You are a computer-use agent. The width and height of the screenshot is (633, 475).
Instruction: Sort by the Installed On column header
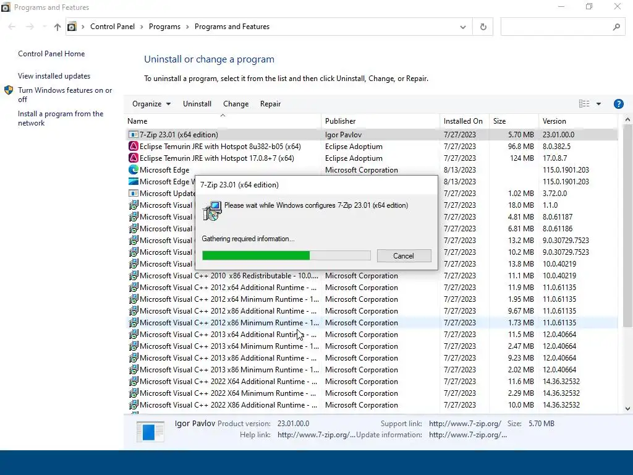coord(464,121)
